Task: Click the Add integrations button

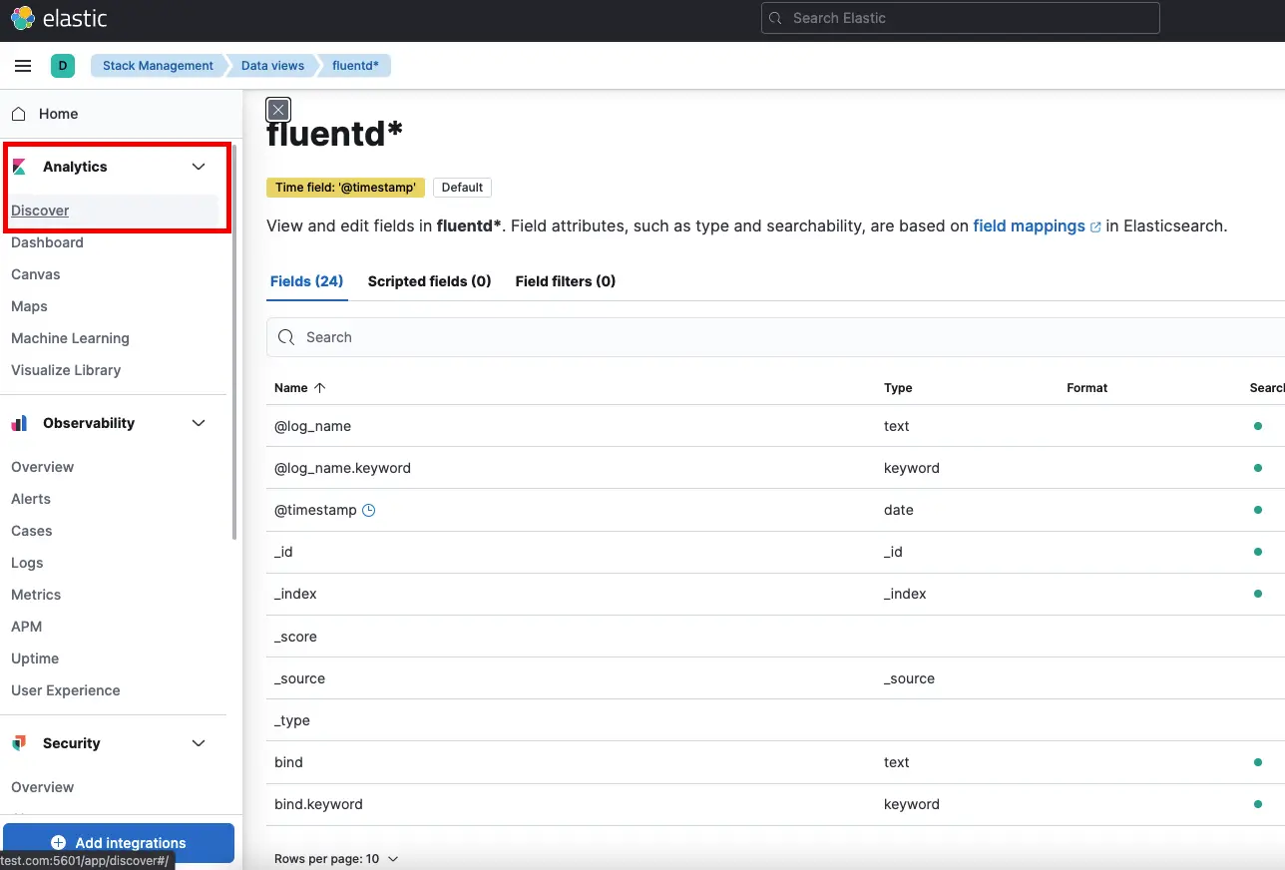Action: coord(119,843)
